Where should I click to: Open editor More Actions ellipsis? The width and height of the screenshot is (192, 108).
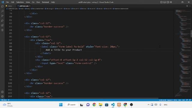(190, 6)
